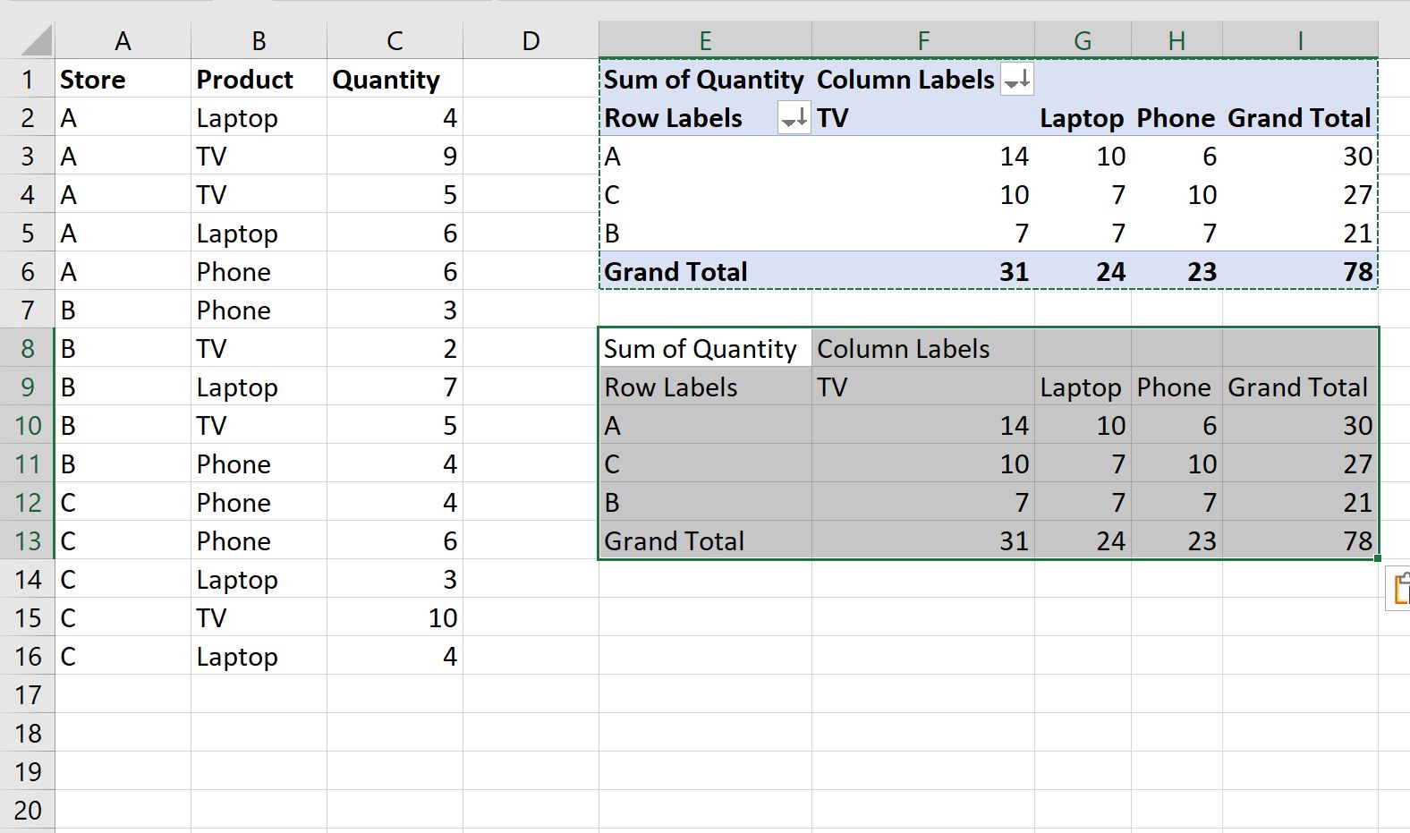The height and width of the screenshot is (833, 1410).
Task: Click quantity cell 2 in row 8
Action: click(x=395, y=349)
